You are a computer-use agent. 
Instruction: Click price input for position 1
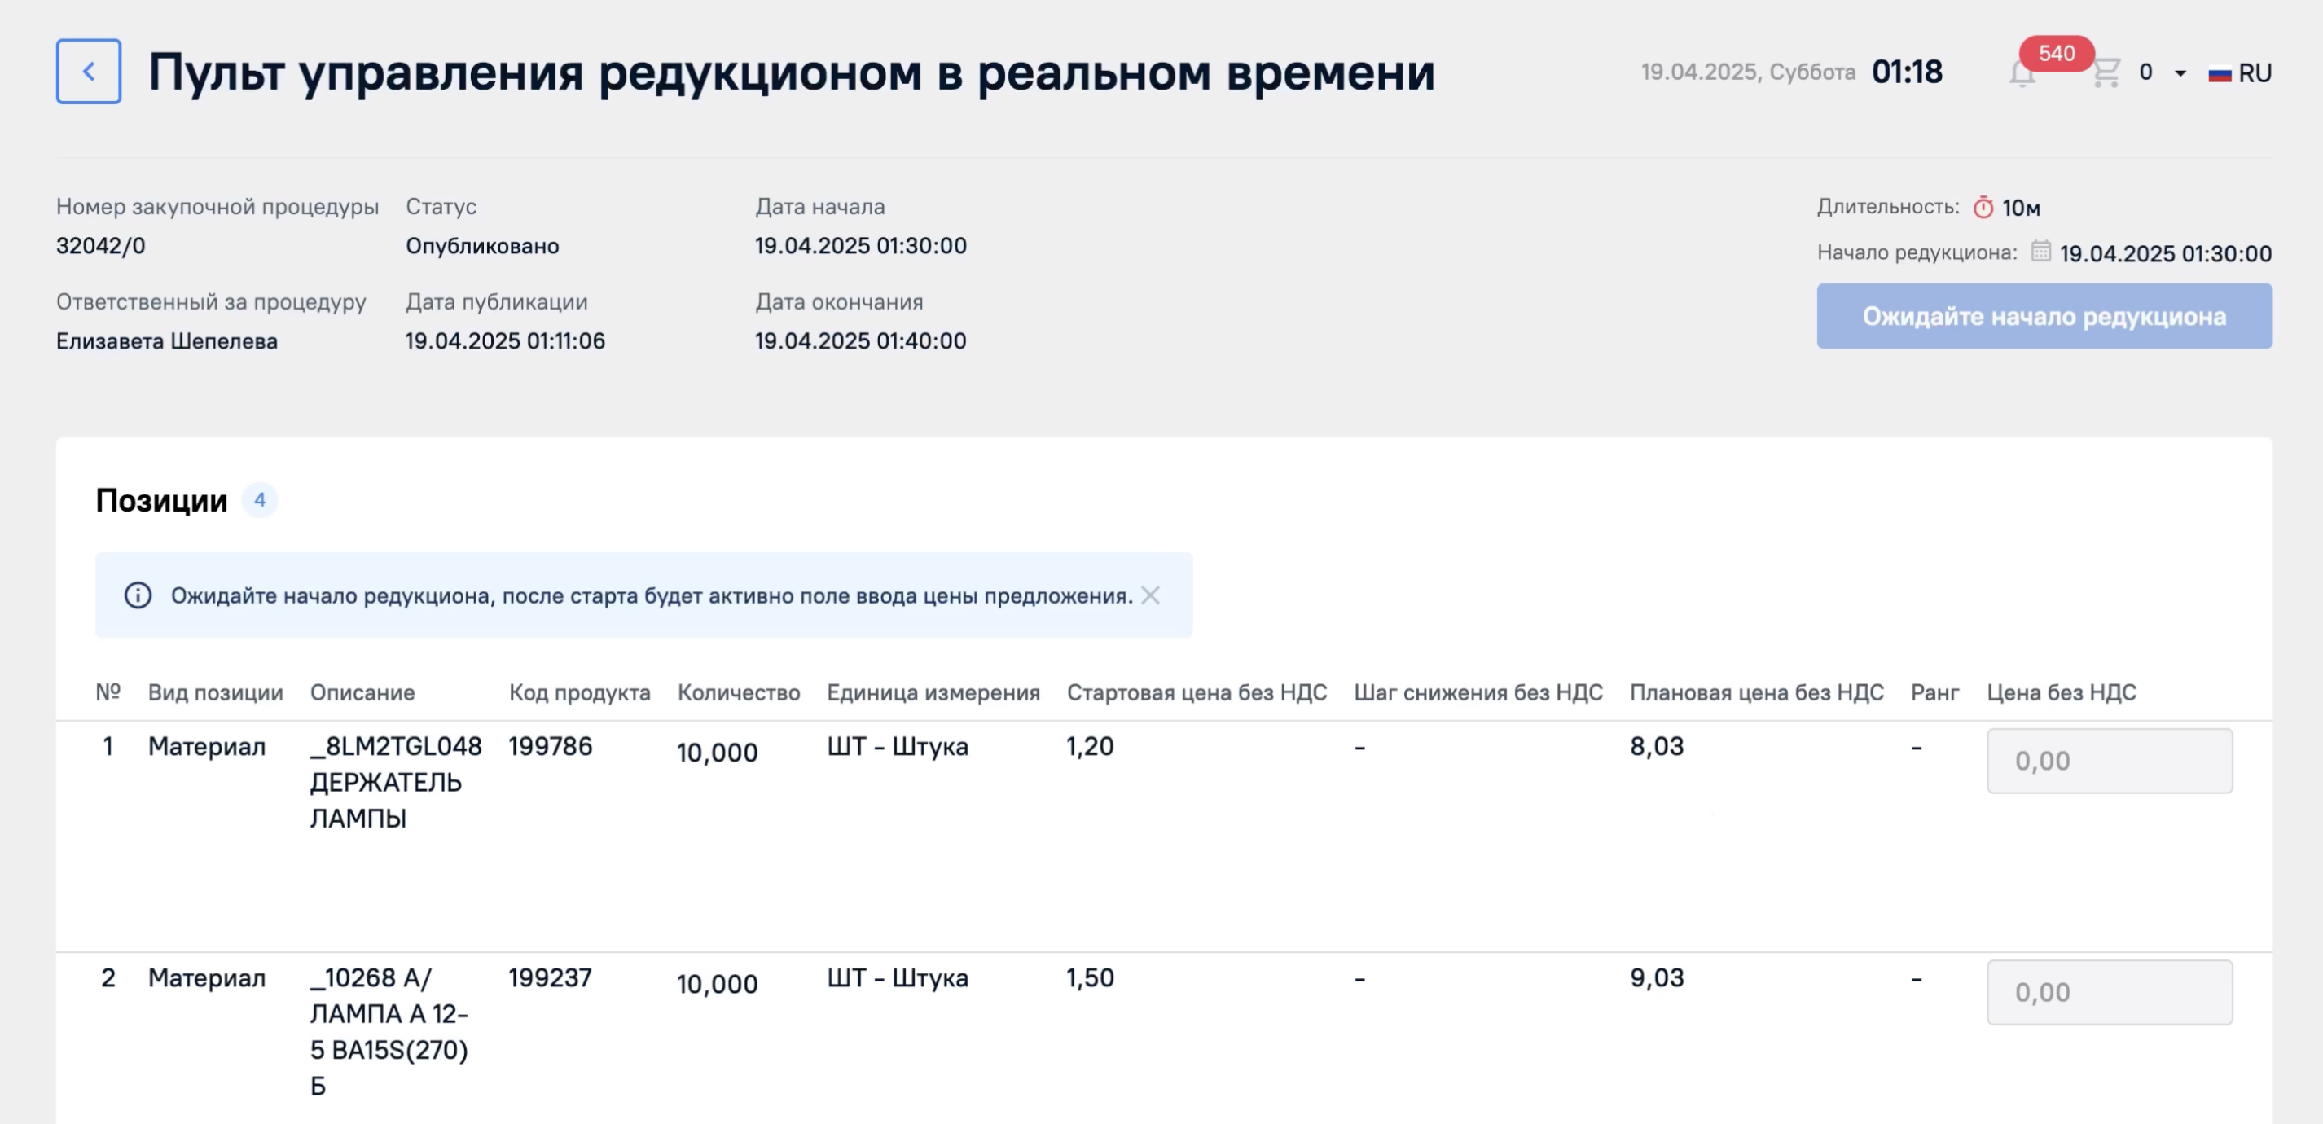coord(2110,761)
